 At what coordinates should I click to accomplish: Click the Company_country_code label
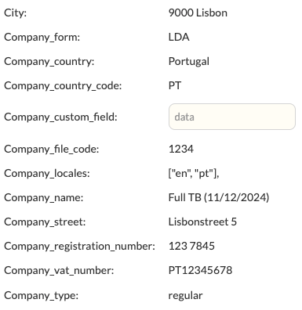click(63, 86)
